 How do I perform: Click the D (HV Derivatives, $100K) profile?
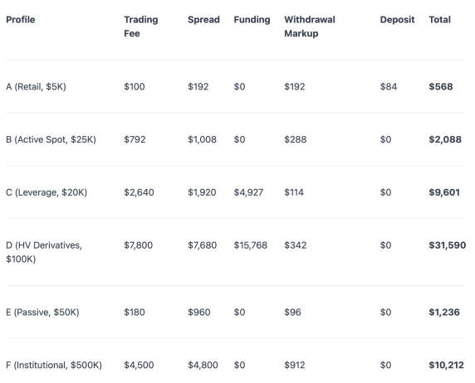pos(44,252)
